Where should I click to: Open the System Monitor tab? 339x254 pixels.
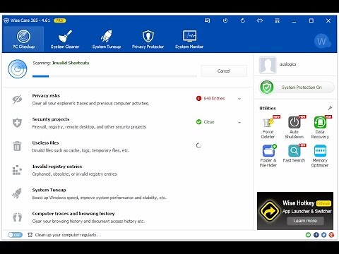point(189,39)
